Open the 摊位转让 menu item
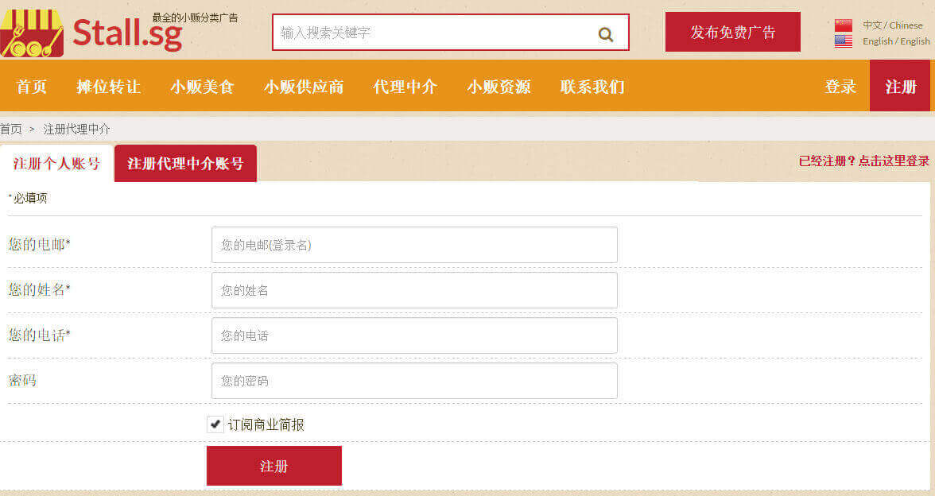The height and width of the screenshot is (496, 935). click(108, 87)
